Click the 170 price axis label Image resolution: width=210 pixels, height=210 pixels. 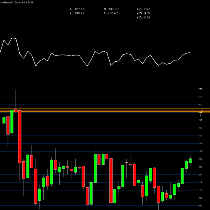click(x=200, y=97)
